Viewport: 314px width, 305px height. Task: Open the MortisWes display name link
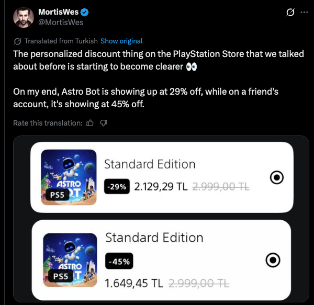[x=59, y=12]
